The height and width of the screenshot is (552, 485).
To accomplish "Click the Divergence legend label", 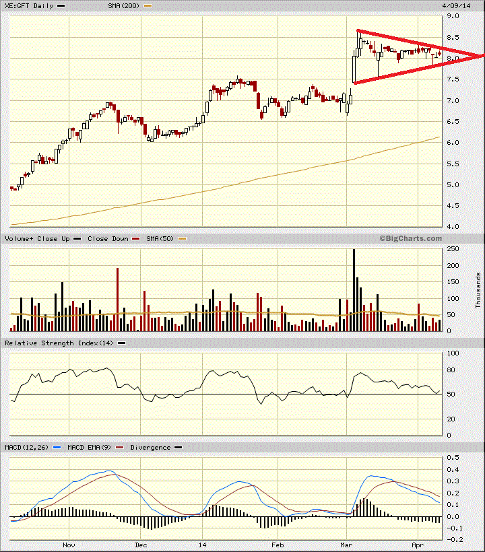I will coord(150,448).
